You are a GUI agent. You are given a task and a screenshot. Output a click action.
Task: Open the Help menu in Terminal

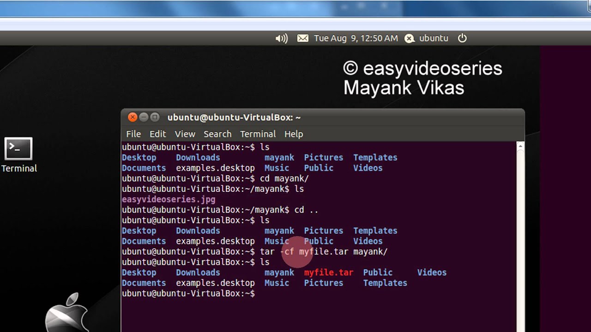tap(294, 134)
